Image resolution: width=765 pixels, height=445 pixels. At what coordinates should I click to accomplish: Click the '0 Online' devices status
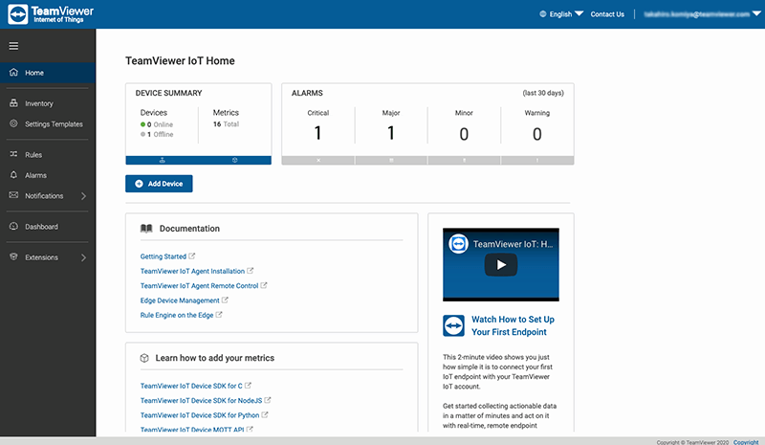click(157, 124)
